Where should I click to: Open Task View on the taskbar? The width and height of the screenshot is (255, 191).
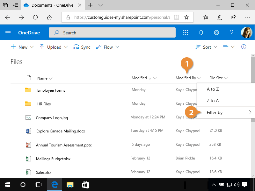pos(38,185)
